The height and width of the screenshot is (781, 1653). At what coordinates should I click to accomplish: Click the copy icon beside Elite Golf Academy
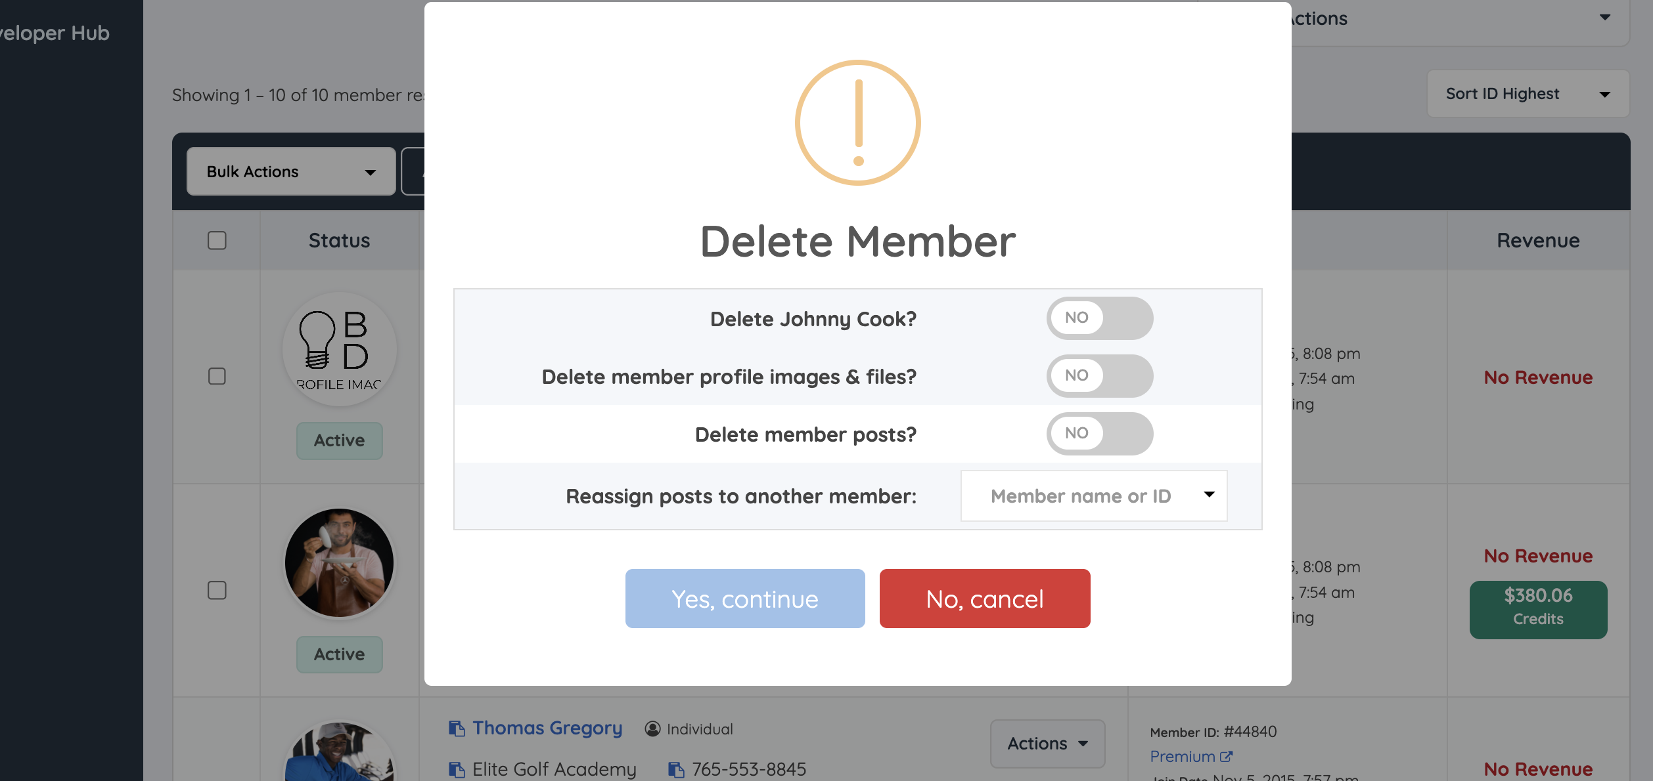click(456, 769)
